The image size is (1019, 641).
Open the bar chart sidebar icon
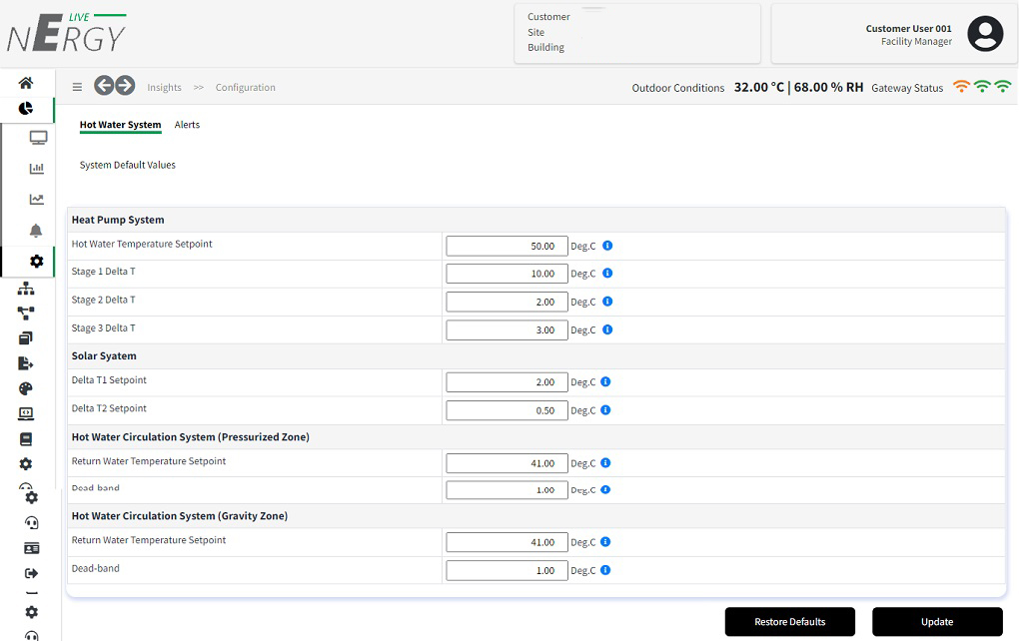tap(36, 168)
